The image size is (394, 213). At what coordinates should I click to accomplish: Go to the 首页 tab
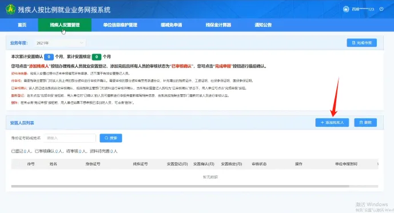[22, 25]
